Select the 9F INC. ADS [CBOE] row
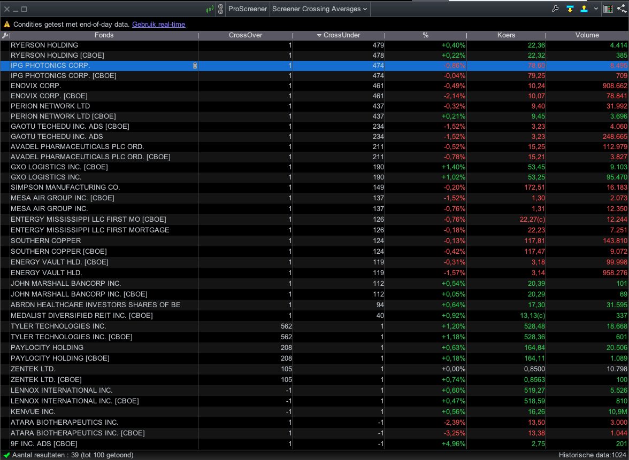Viewport: 629px width, 460px height. [314, 444]
